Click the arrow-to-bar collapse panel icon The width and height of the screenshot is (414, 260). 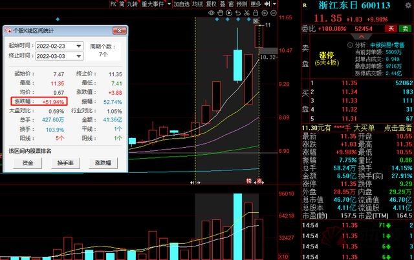tap(267, 4)
